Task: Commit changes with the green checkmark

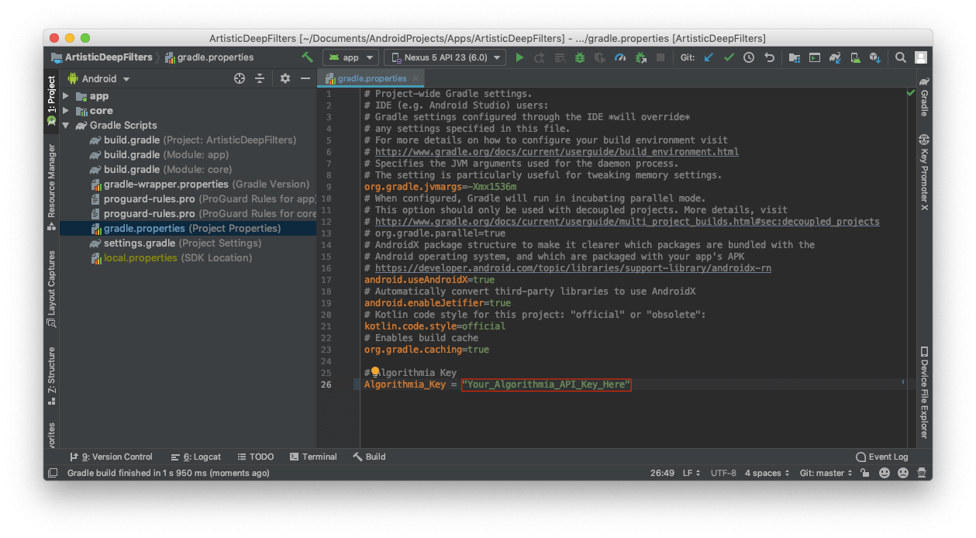Action: pos(729,57)
